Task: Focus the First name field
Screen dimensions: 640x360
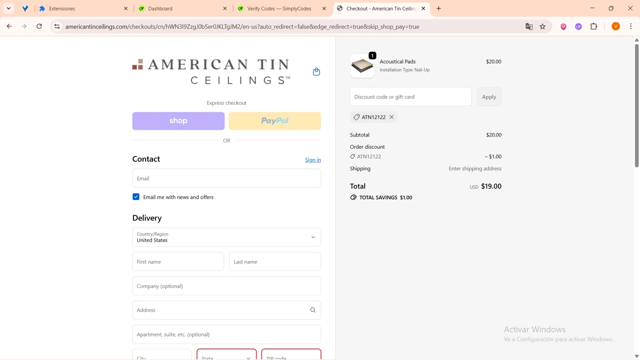Action: pyautogui.click(x=178, y=261)
